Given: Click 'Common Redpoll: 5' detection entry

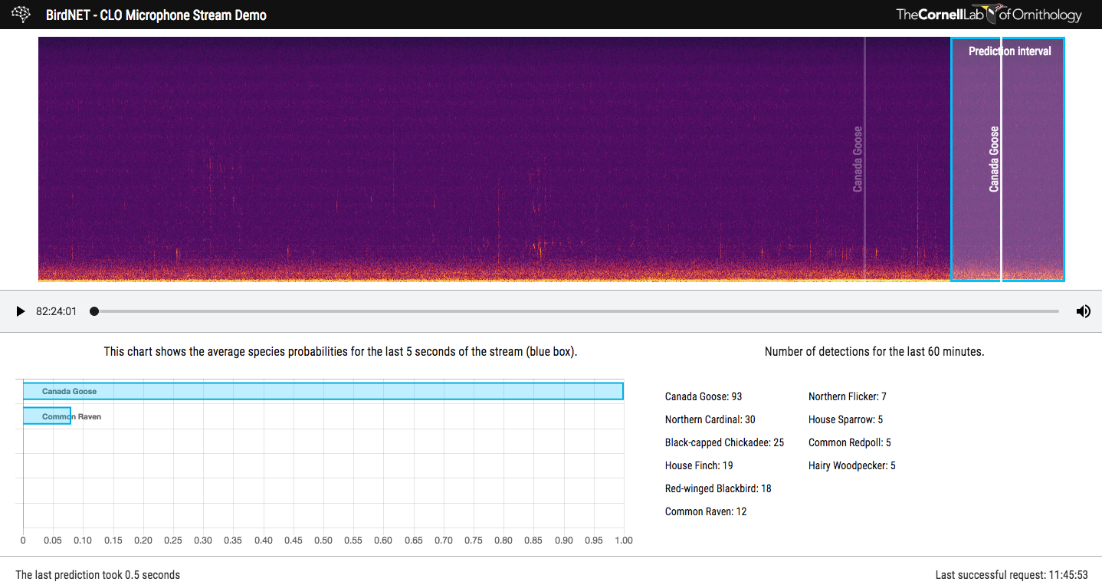Looking at the screenshot, I should tap(850, 442).
